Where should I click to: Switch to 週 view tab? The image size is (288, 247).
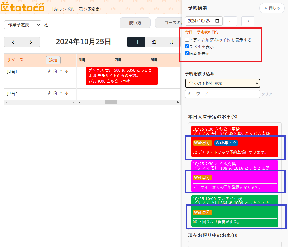[x=154, y=42]
